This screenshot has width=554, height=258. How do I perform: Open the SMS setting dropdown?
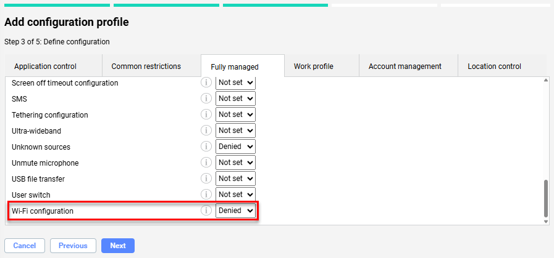(x=235, y=99)
